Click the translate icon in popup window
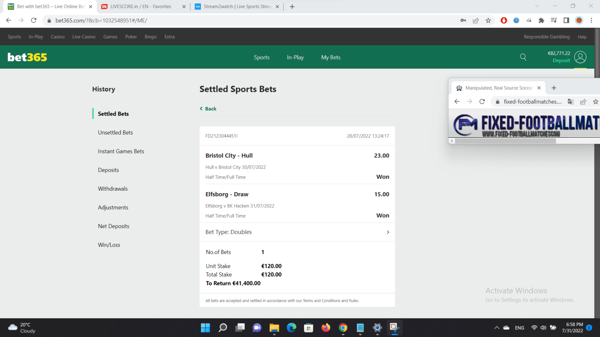 tap(571, 101)
